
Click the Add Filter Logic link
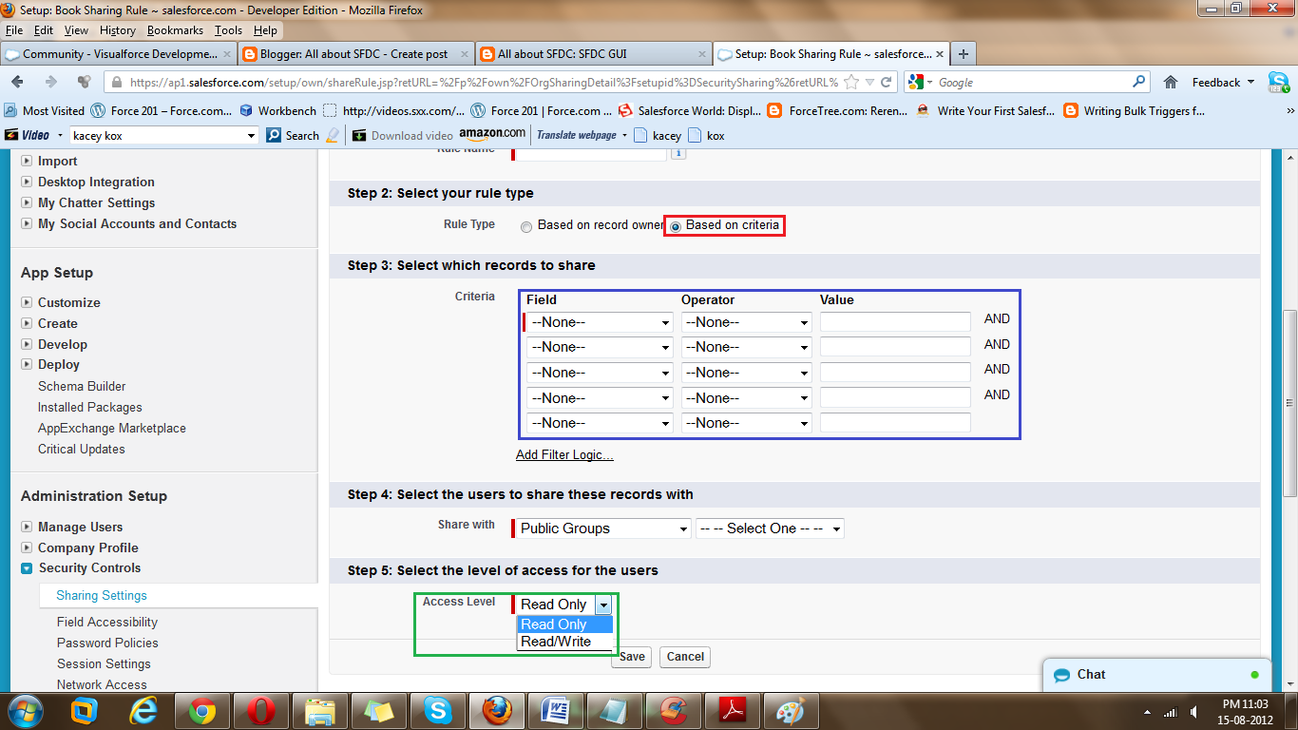(x=563, y=455)
